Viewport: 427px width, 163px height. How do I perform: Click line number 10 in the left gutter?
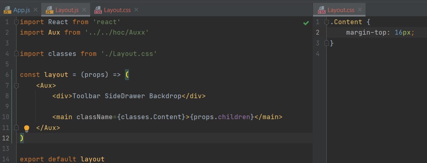point(6,117)
